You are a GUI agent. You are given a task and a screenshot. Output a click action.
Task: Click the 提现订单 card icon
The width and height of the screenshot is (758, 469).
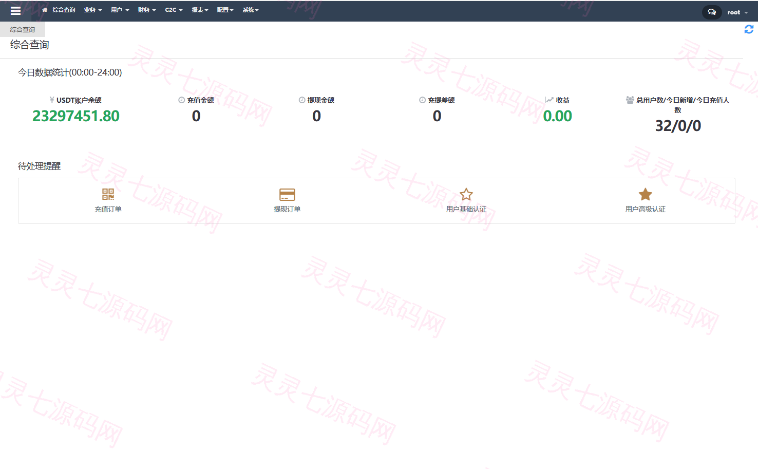pyautogui.click(x=287, y=194)
